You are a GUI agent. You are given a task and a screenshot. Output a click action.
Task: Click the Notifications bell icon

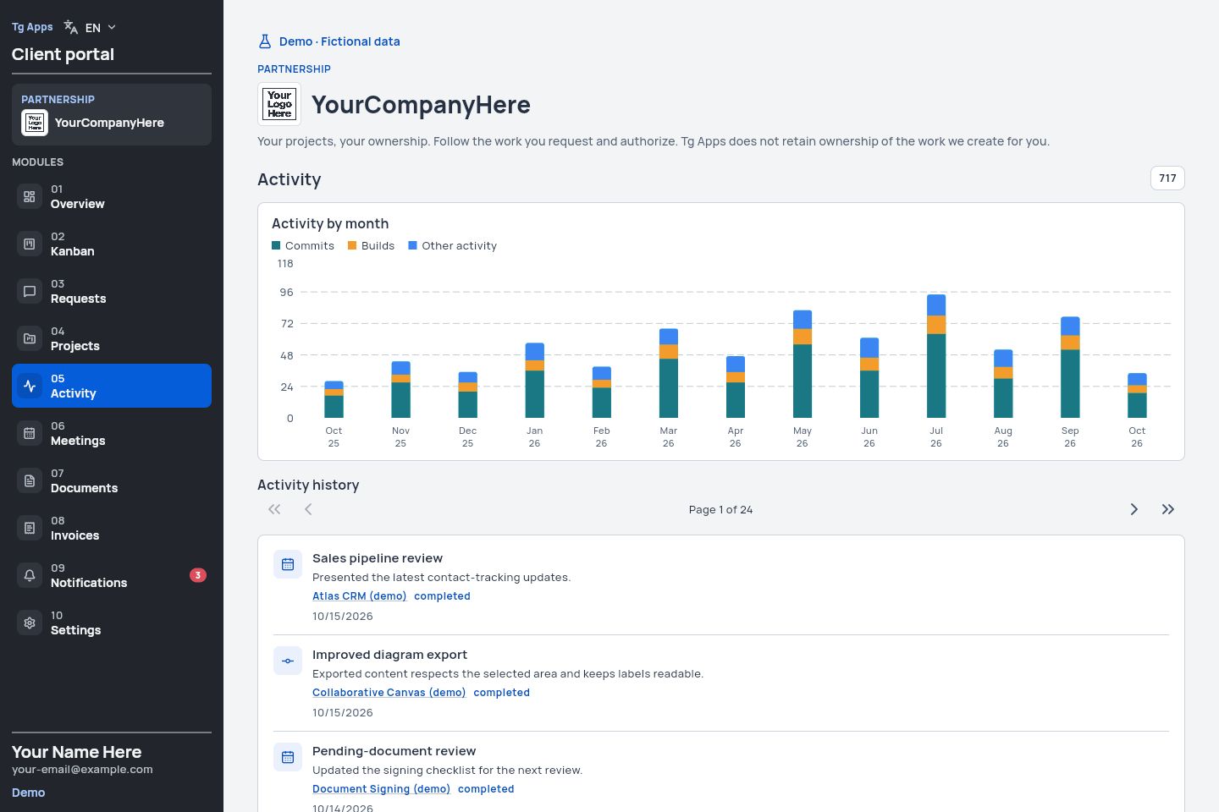(30, 575)
